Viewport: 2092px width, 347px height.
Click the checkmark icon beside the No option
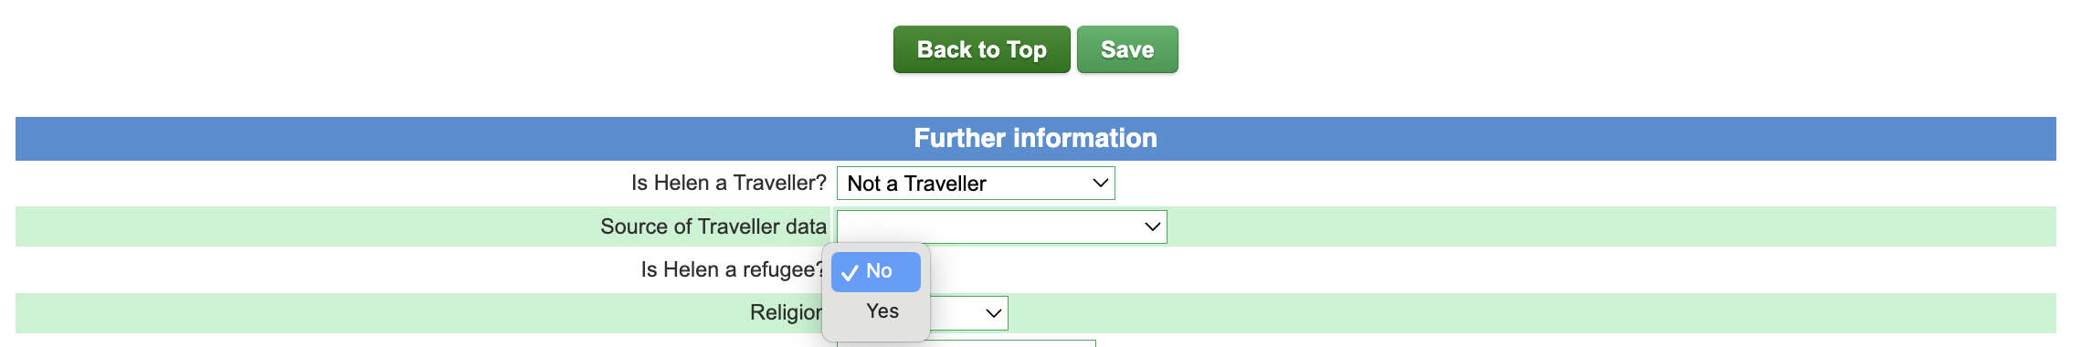(850, 272)
